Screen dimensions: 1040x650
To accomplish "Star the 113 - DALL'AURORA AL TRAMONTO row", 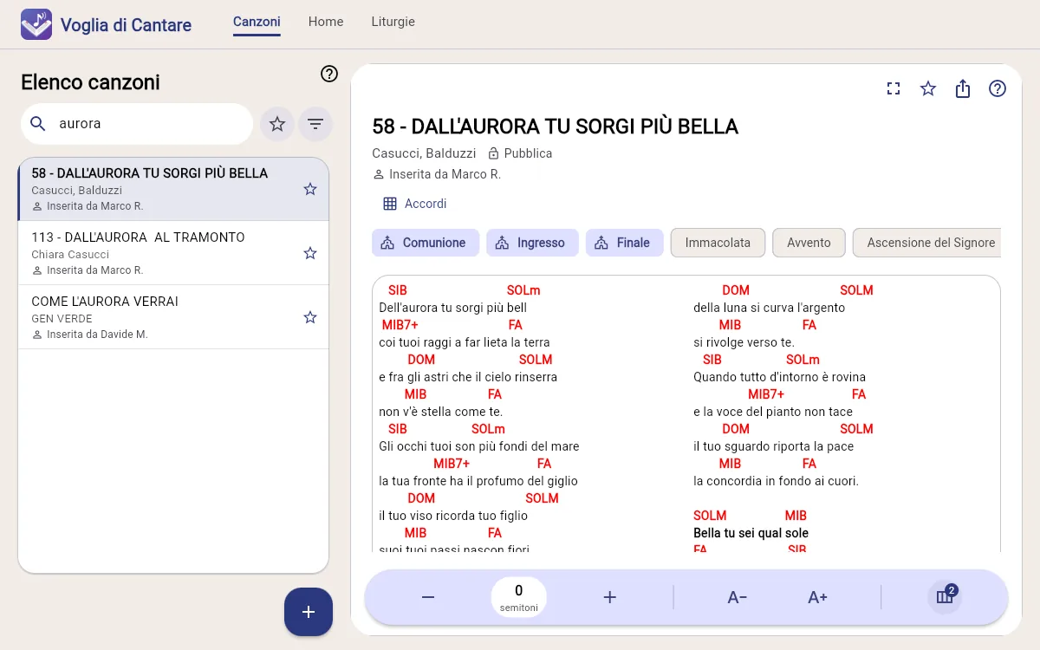I will (310, 253).
